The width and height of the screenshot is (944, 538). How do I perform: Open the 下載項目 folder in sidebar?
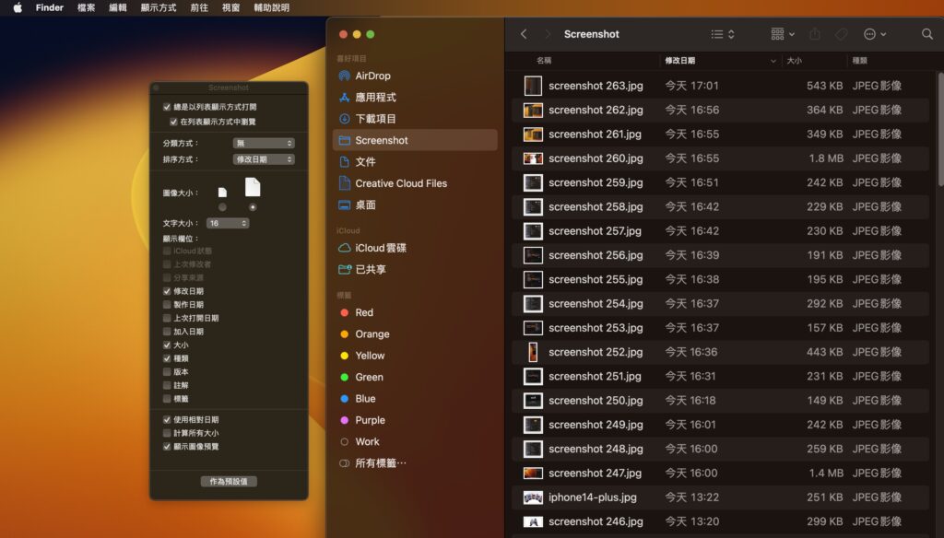pos(372,119)
